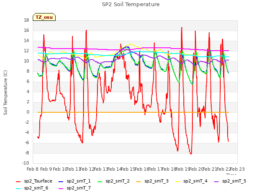Click the red sp2_Tsurface legend swatch
The height and width of the screenshot is (196, 262).
(18, 181)
